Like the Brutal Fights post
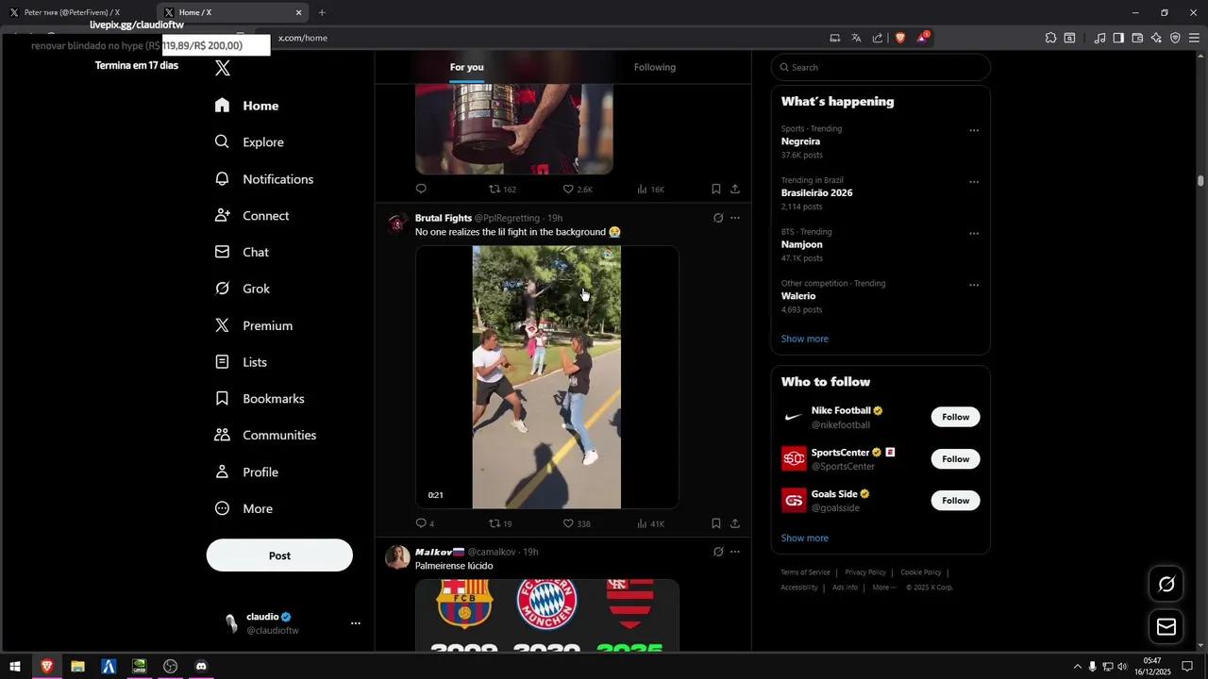Screen dimensions: 1208x679 569,523
